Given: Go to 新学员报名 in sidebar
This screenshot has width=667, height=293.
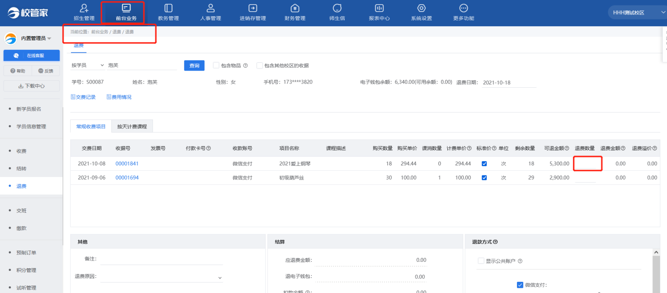Looking at the screenshot, I should click(29, 109).
